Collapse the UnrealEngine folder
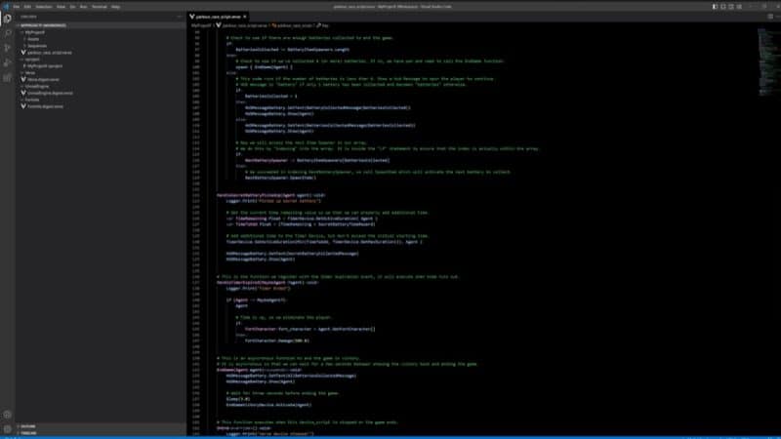781x439 pixels. (101, 86)
